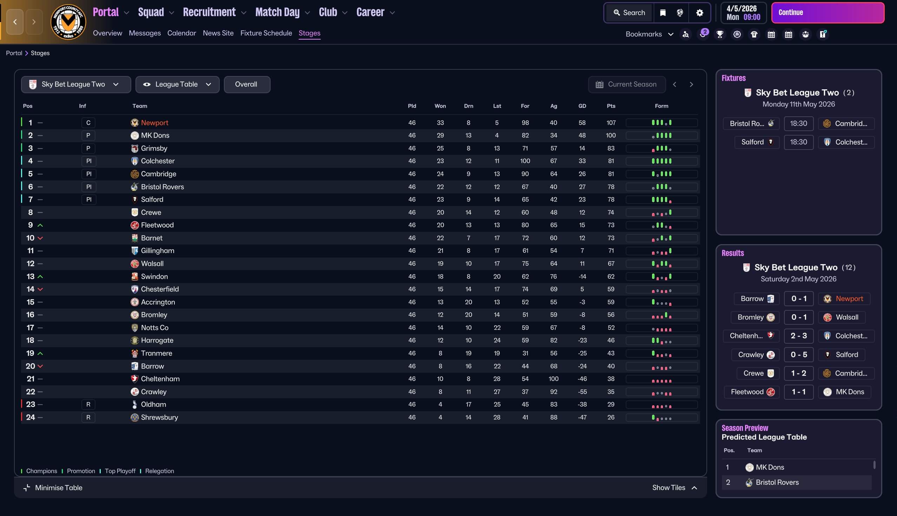Switch to the Fixture Schedule tab
Image resolution: width=897 pixels, height=516 pixels.
coord(266,33)
